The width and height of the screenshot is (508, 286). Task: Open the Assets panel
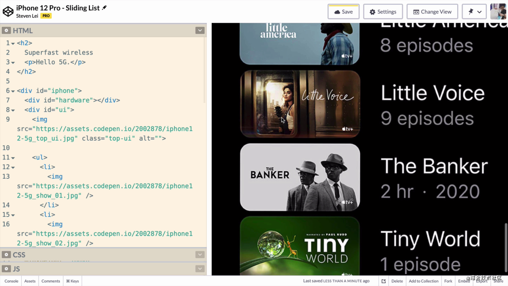(x=30, y=281)
